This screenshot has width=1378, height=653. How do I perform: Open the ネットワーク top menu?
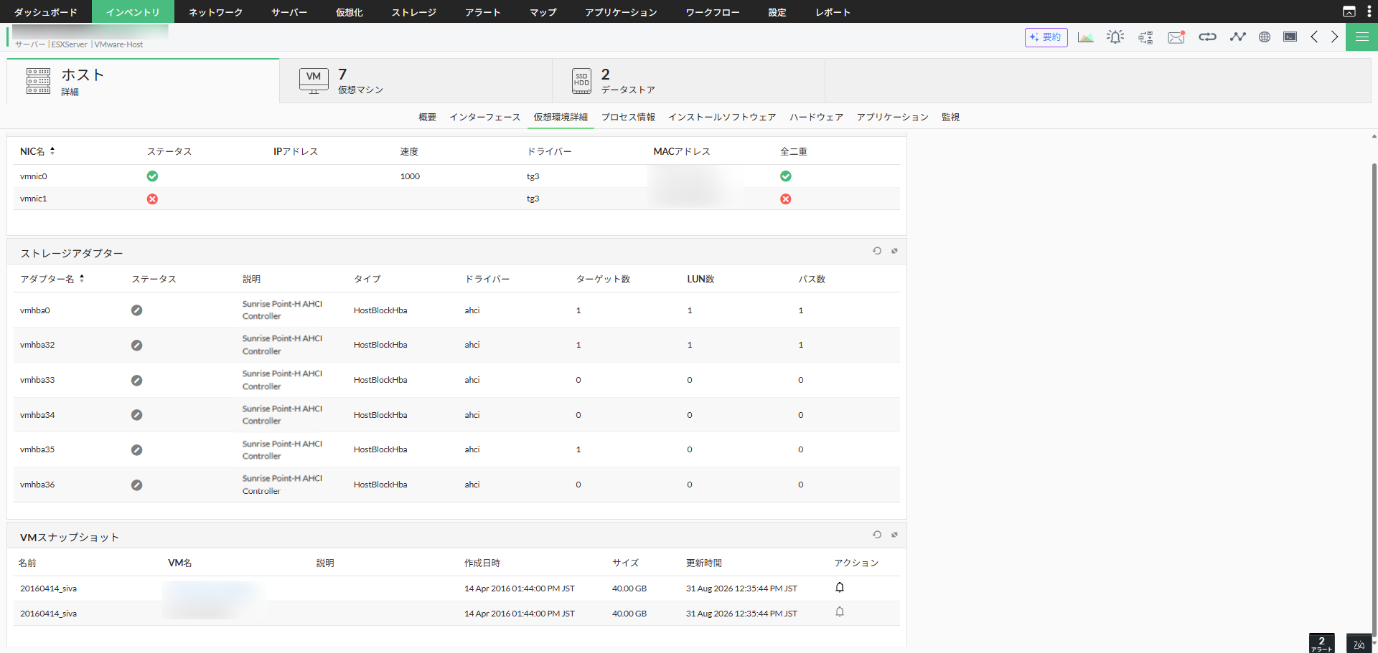point(215,12)
